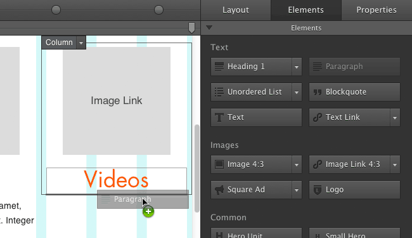Open the Heading 1 dropdown arrow
Image resolution: width=412 pixels, height=238 pixels.
click(x=297, y=67)
